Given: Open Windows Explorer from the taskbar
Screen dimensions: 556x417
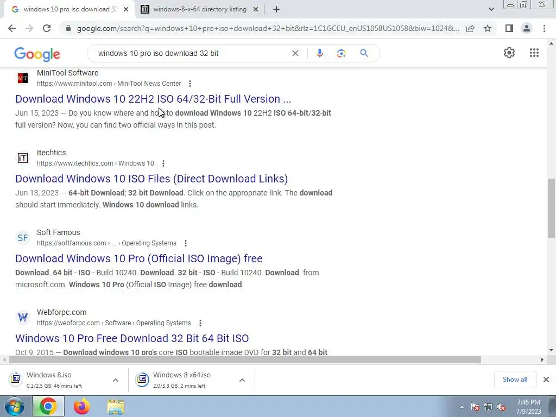Looking at the screenshot, I should click(116, 407).
